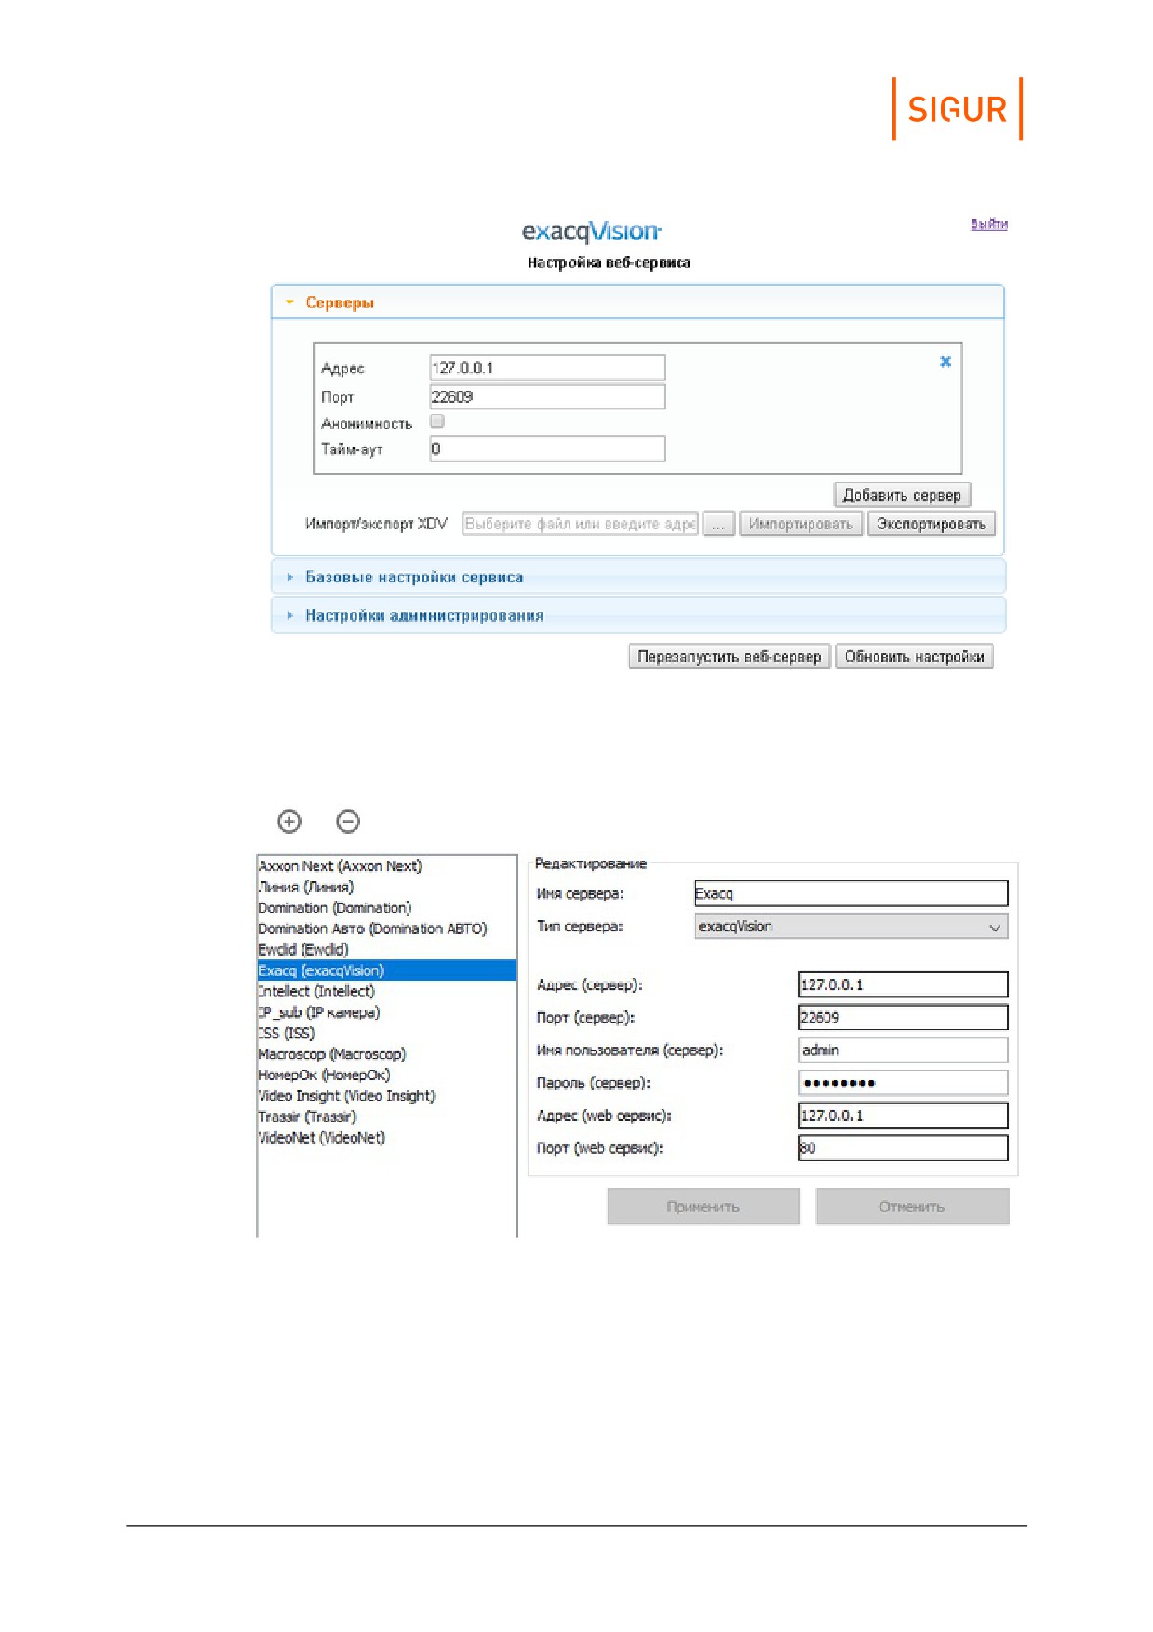Select Domination (Domination) list row
This screenshot has width=1153, height=1632.
coord(387,908)
